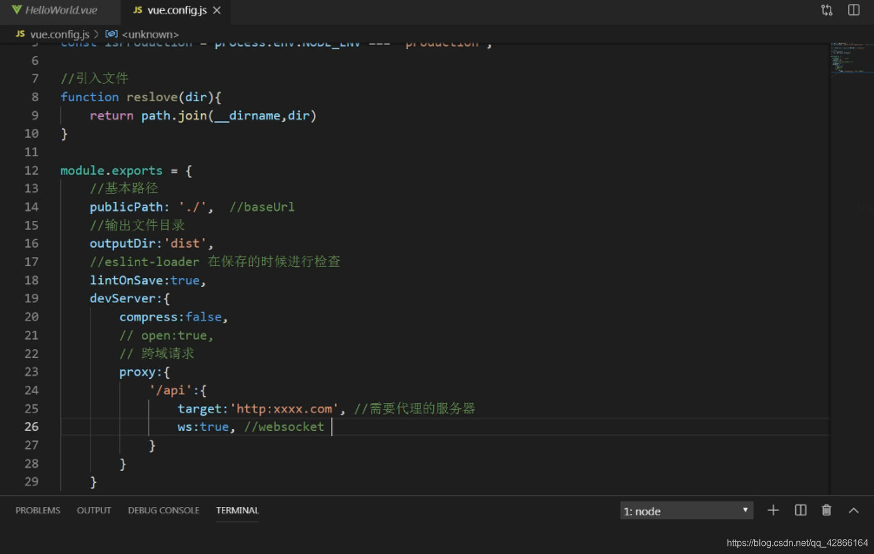Click the '//baseUrl' comment
This screenshot has height=554, width=874.
coord(262,207)
